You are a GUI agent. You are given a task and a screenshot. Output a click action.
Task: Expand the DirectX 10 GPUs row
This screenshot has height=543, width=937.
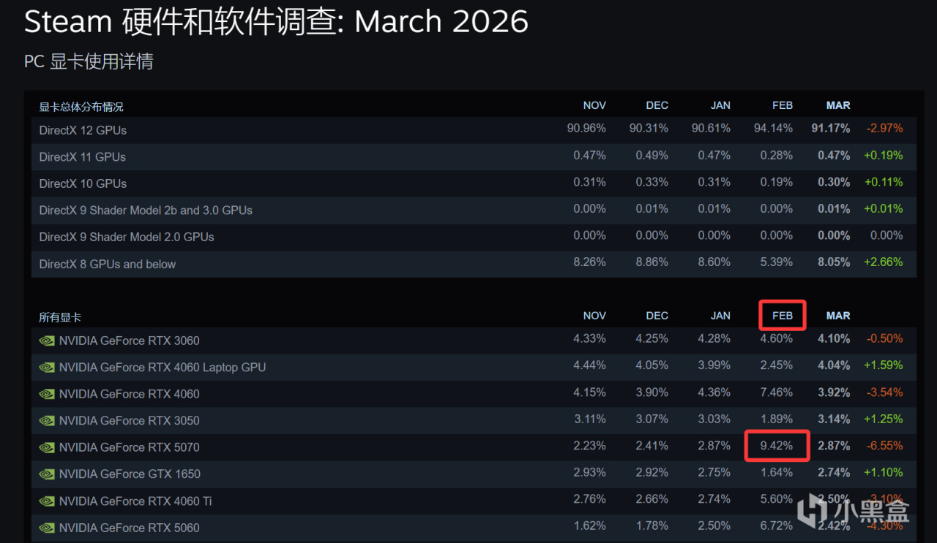[x=83, y=183]
